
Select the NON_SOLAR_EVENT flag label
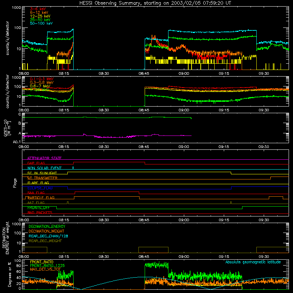tap(44, 168)
